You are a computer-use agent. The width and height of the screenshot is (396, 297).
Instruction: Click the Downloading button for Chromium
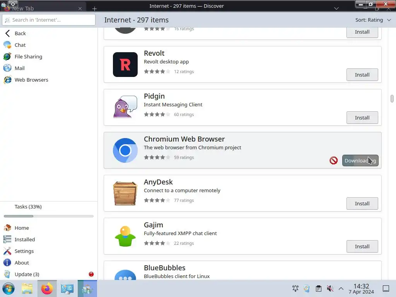pyautogui.click(x=360, y=160)
